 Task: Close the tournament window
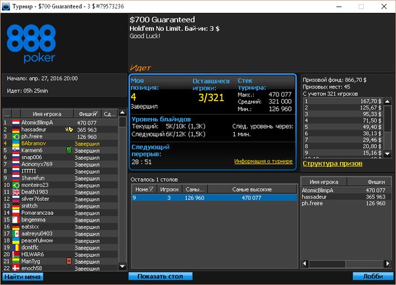384,7
